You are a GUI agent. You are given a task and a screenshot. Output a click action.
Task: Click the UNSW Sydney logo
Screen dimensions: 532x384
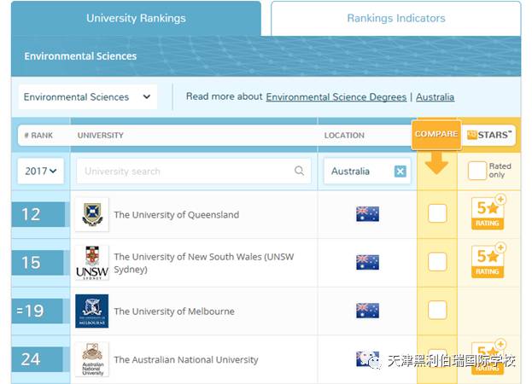(x=92, y=263)
